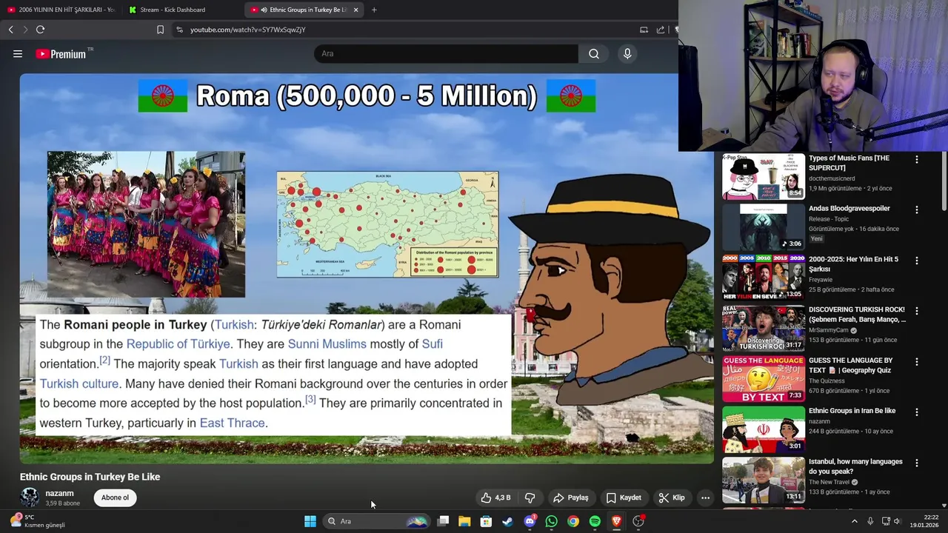Click the Windows taskbar Ara search box
The width and height of the screenshot is (948, 533).
[378, 521]
